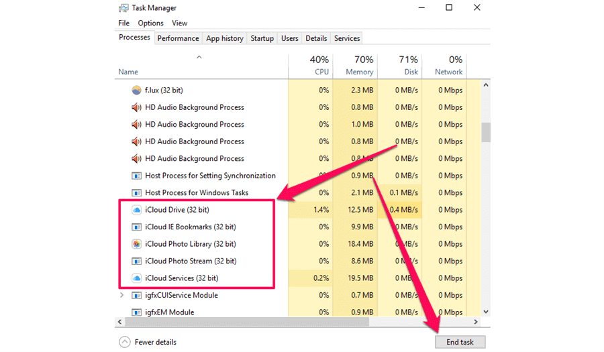Click the igfxEM Module icon
This screenshot has height=352, width=604.
[x=137, y=312]
